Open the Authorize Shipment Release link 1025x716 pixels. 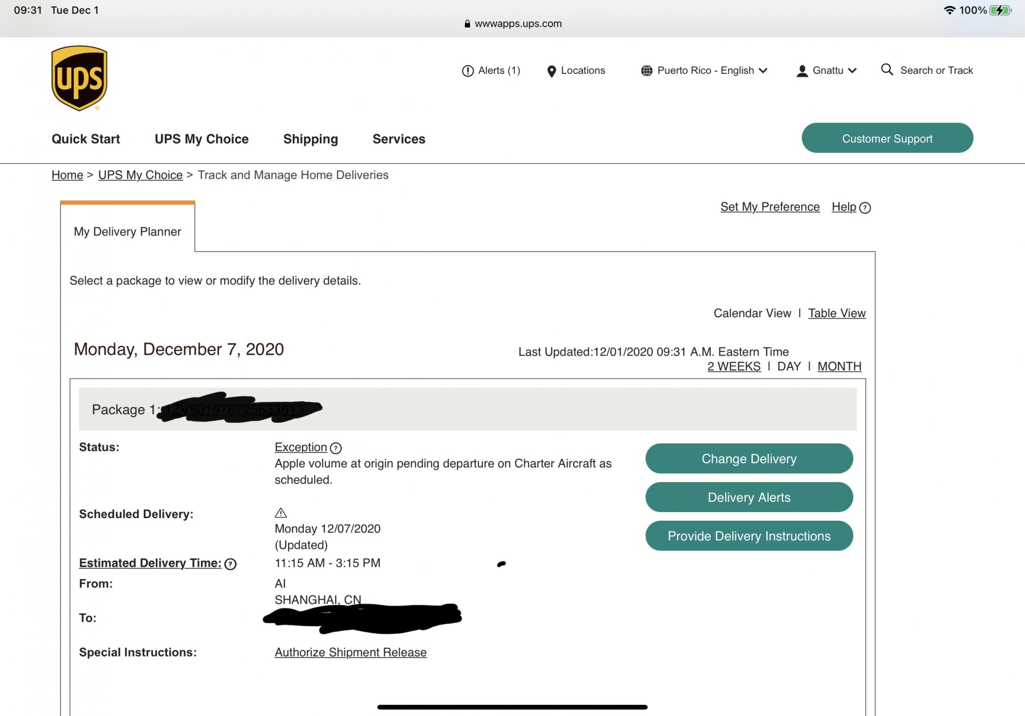pos(351,652)
